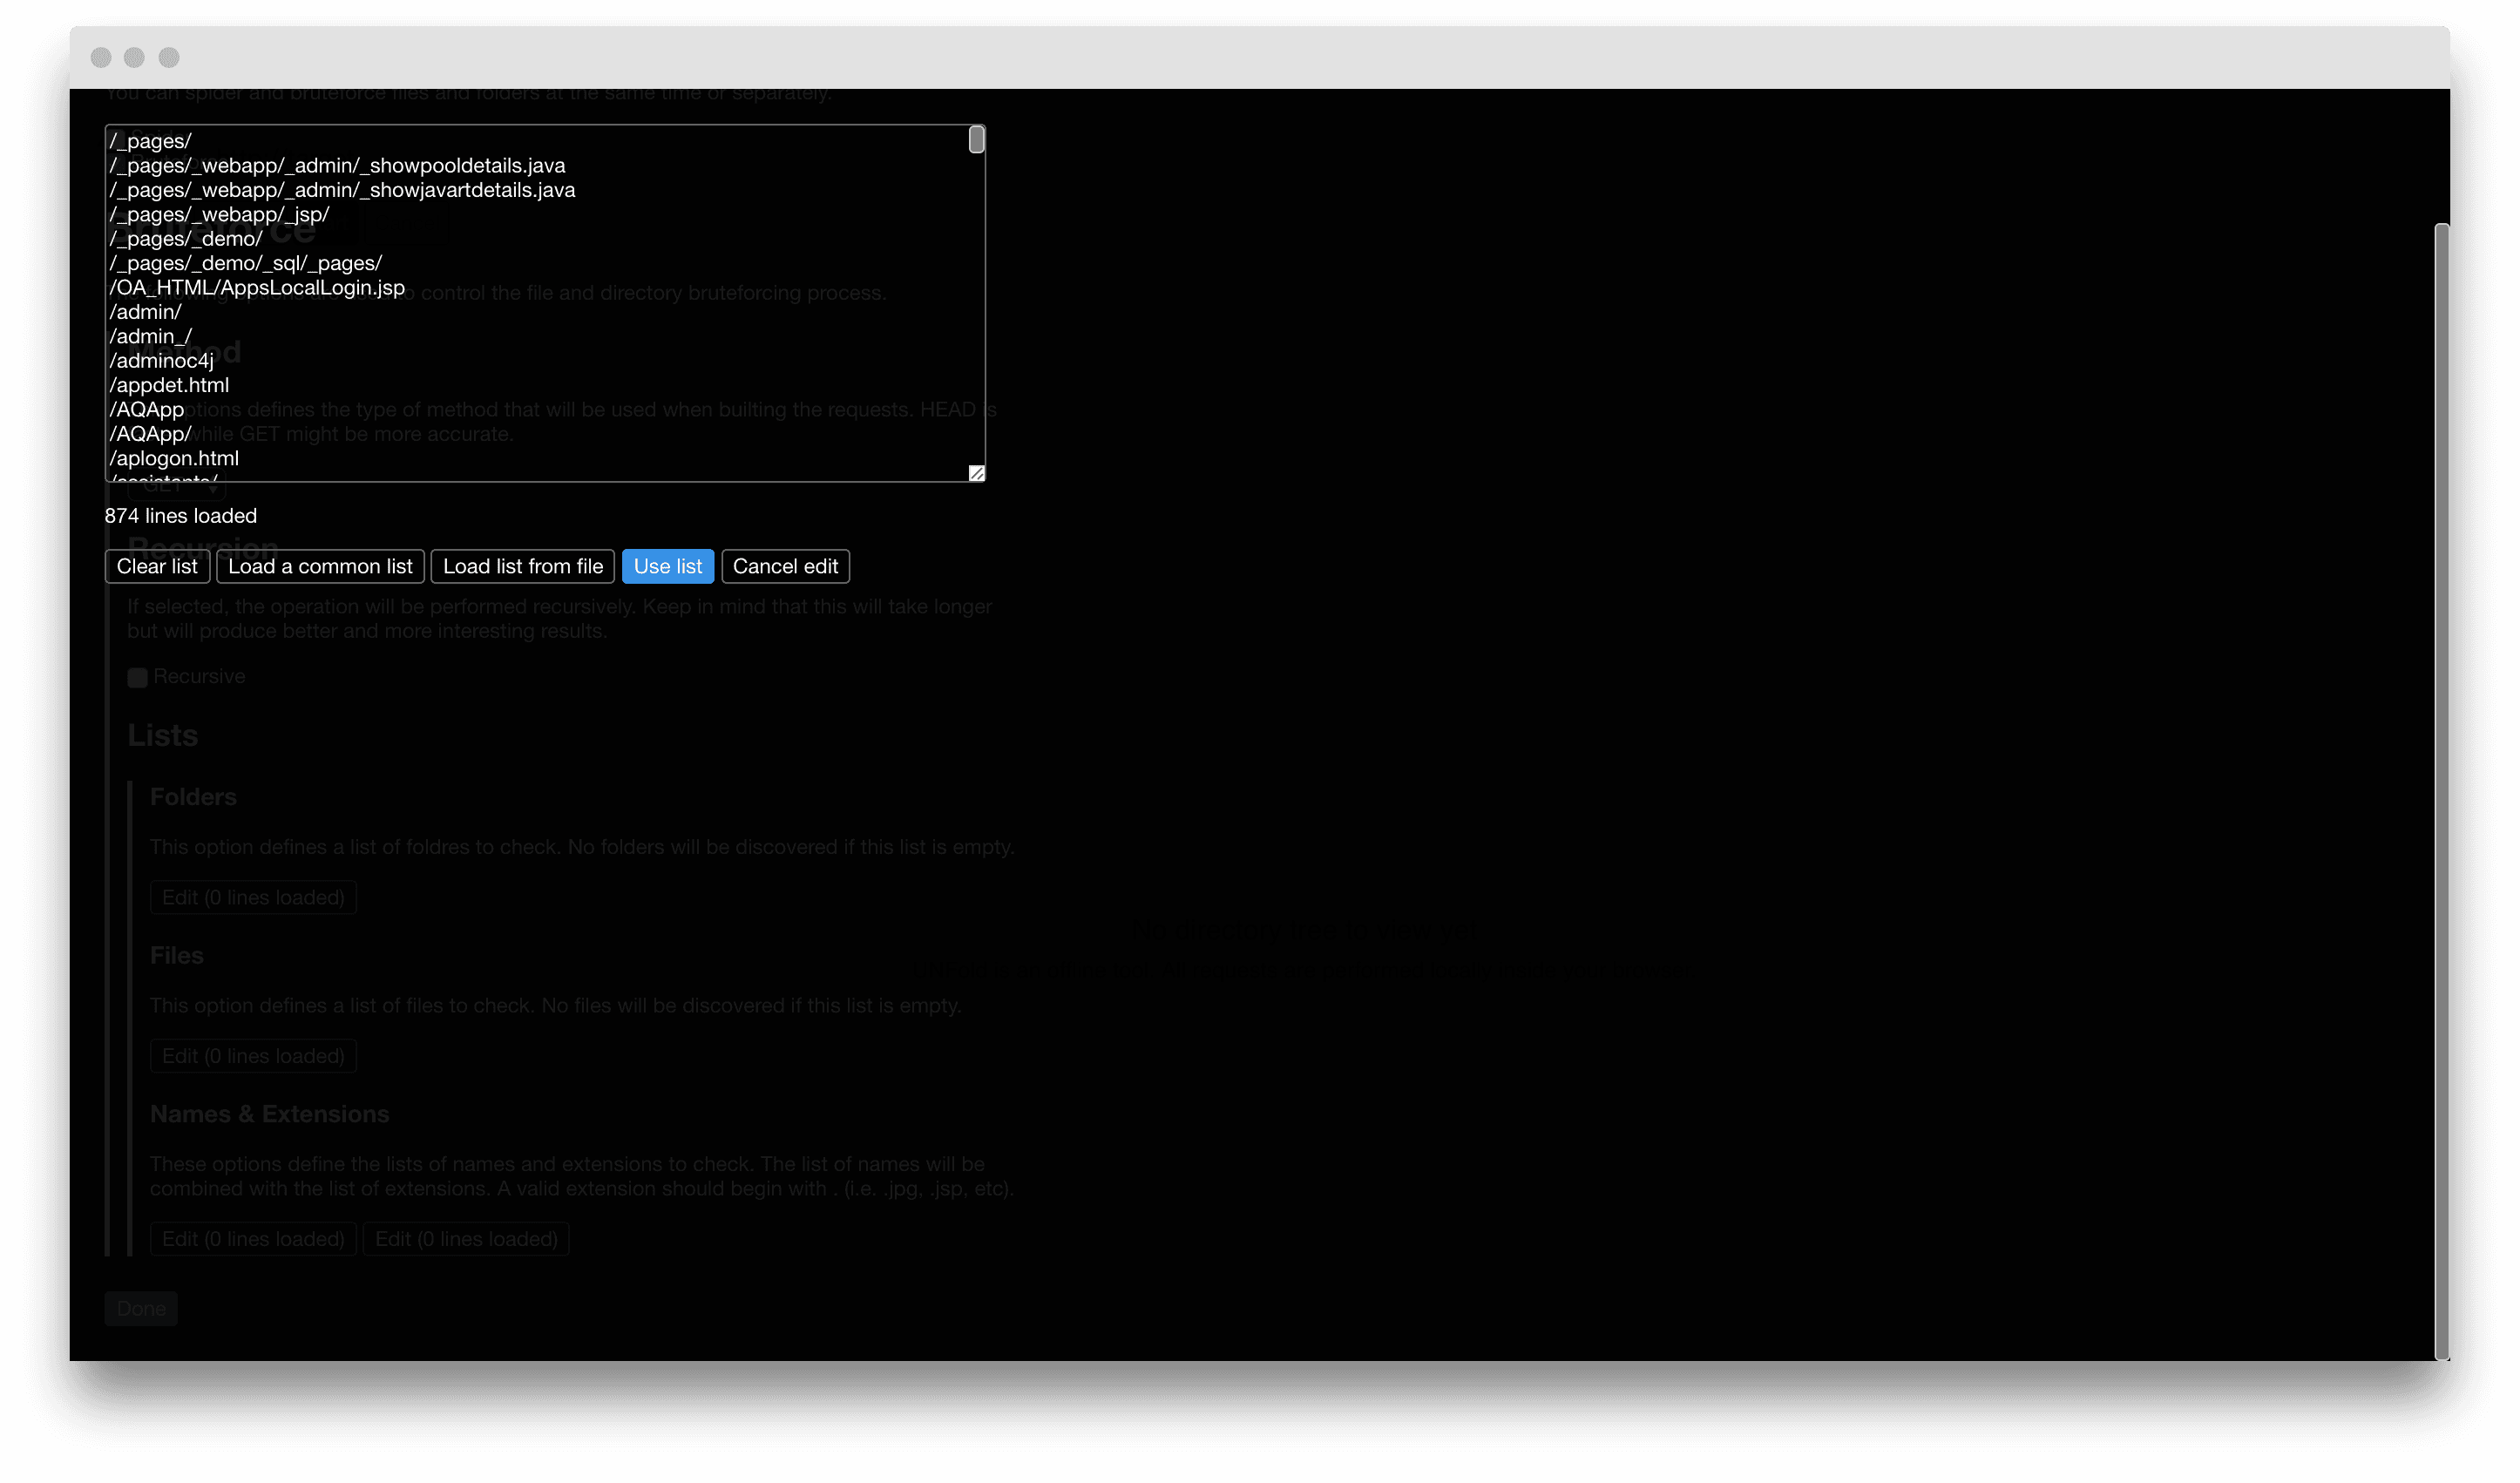The height and width of the screenshot is (1483, 2520).
Task: Select the /_pages/_demo/_sql/_pages/ line
Action: tap(245, 263)
